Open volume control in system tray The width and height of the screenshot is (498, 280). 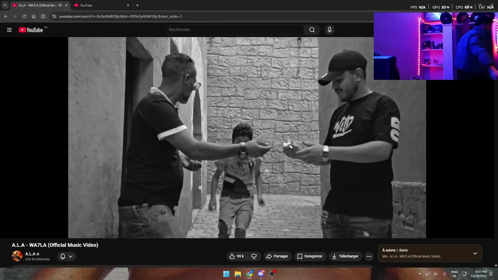click(x=436, y=274)
